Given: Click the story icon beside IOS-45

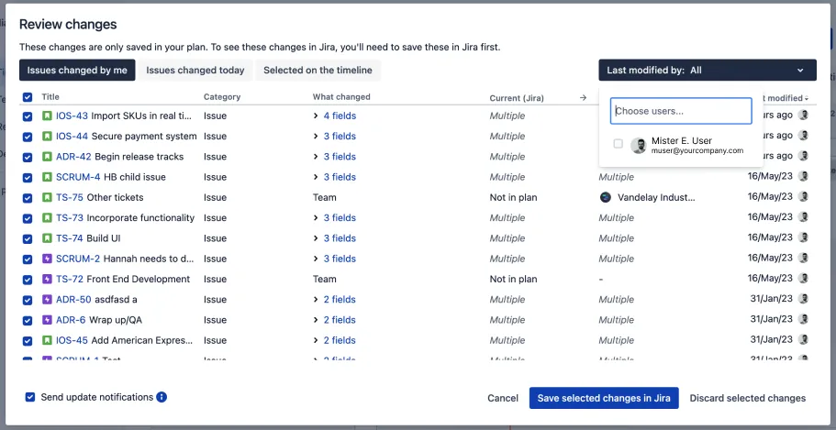Looking at the screenshot, I should point(47,340).
